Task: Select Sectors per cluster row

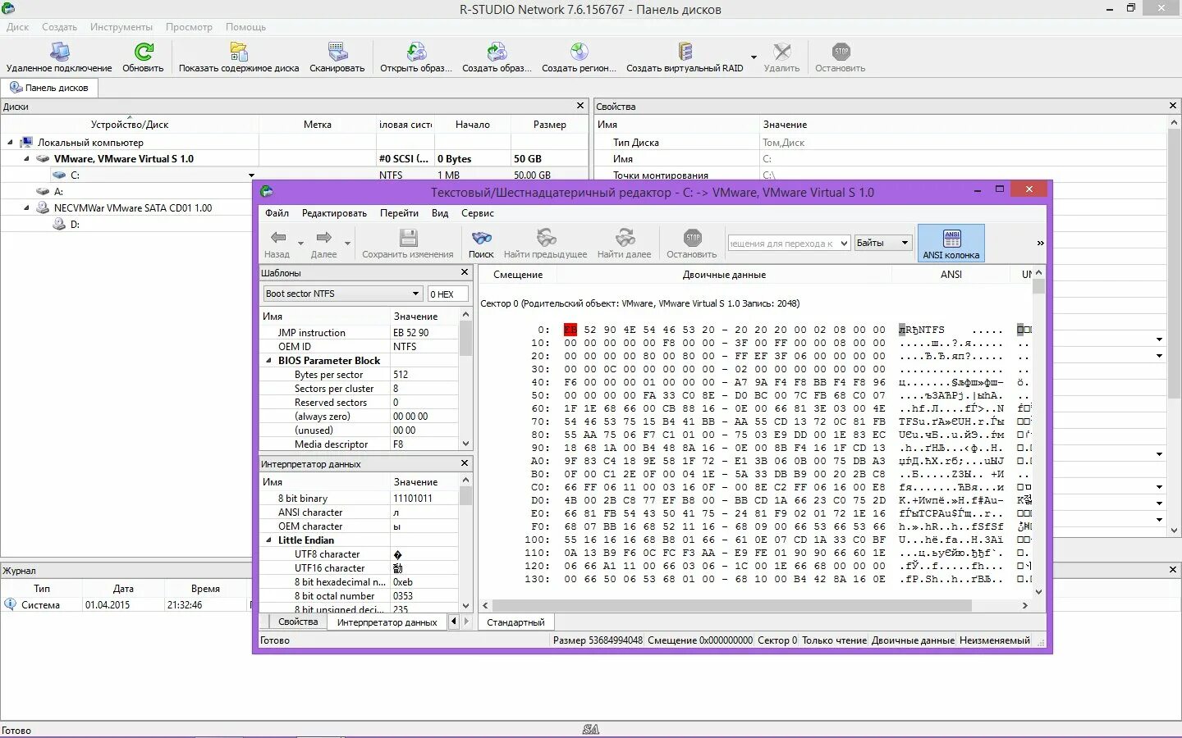Action: point(360,389)
